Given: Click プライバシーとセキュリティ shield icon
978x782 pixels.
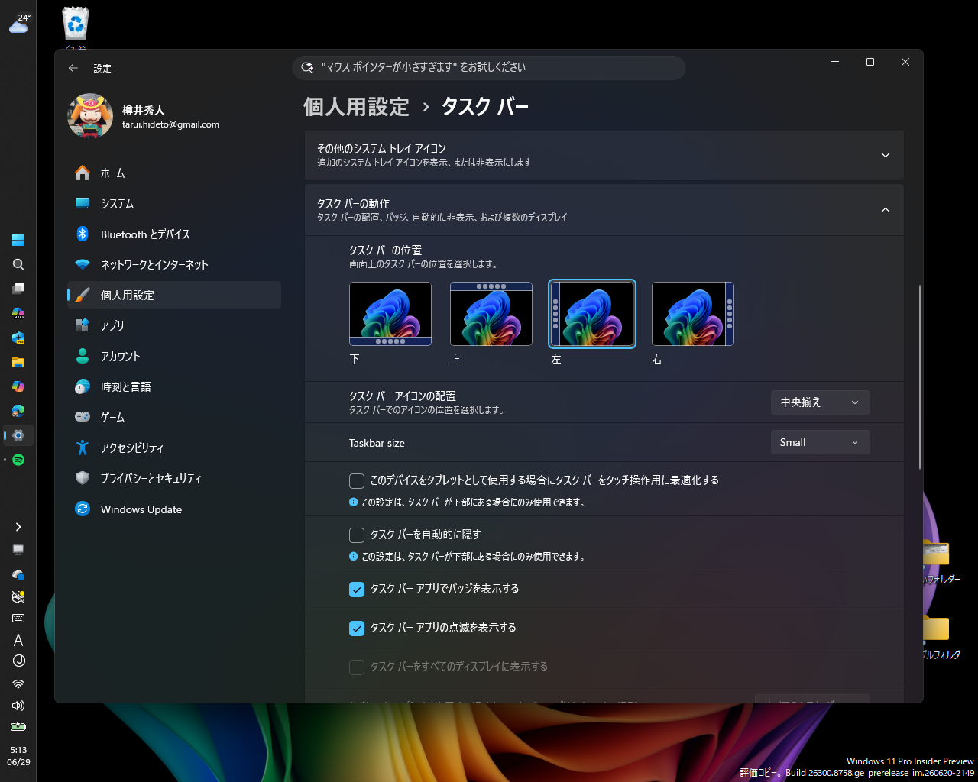Looking at the screenshot, I should (x=83, y=478).
